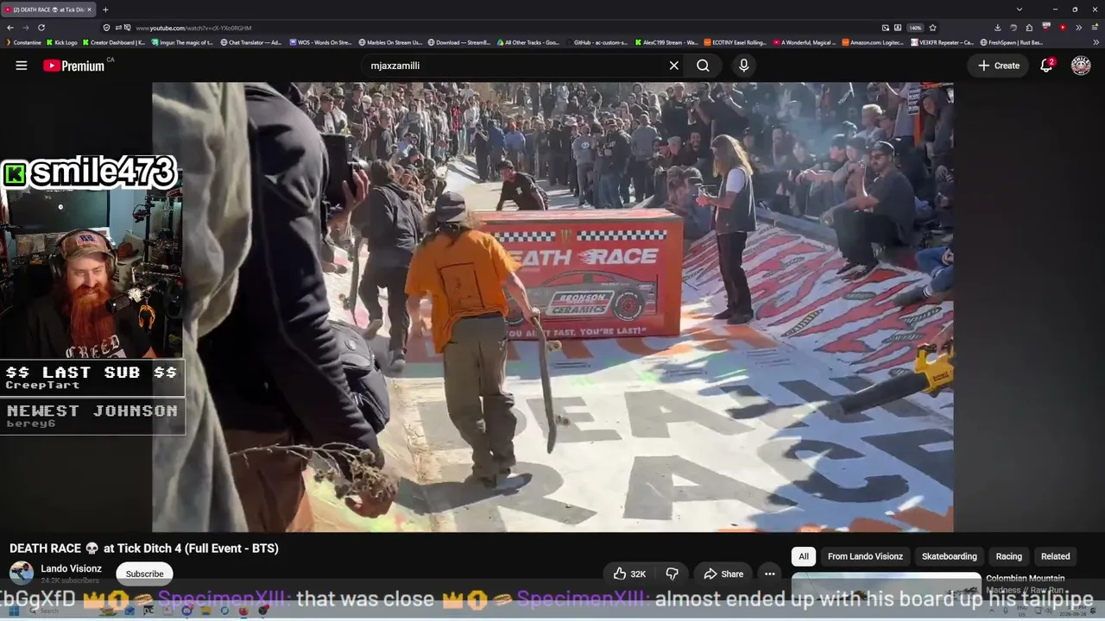This screenshot has height=621, width=1105.
Task: Click the Share button
Action: click(x=723, y=574)
